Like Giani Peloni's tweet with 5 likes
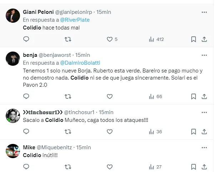Image resolution: width=217 pixels, height=172 pixels. [110, 39]
